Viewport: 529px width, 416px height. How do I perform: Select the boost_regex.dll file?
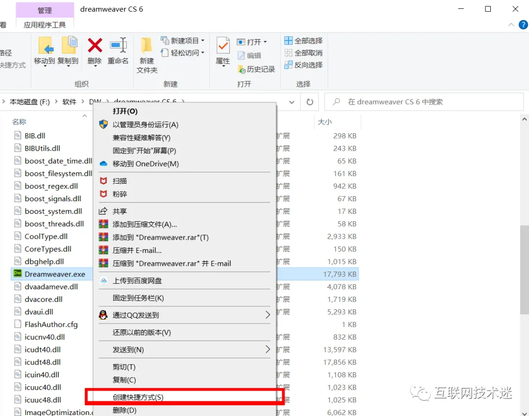coord(51,186)
